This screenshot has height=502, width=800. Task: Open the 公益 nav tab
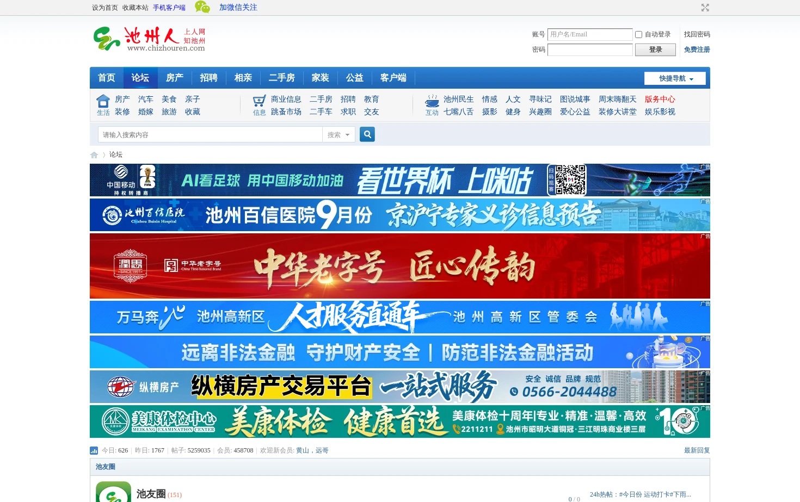point(355,78)
